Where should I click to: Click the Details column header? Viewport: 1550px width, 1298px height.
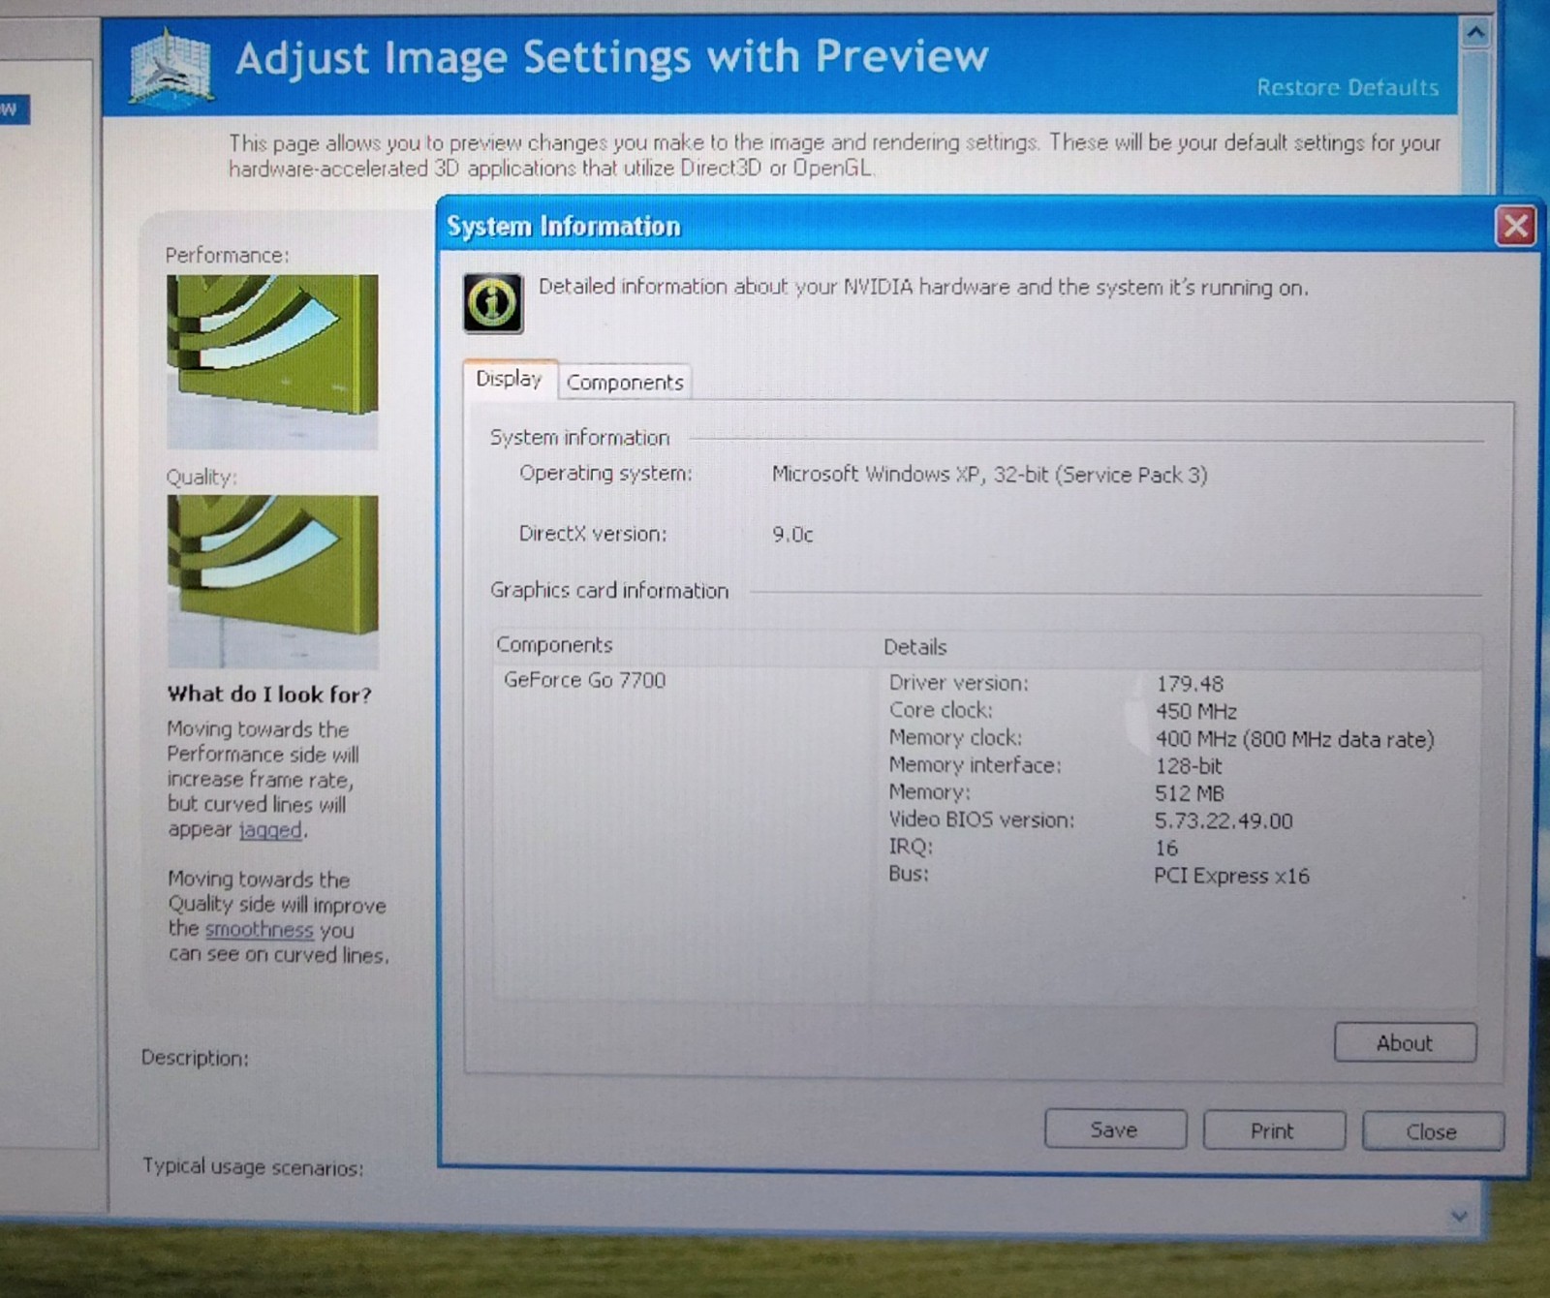pos(914,647)
